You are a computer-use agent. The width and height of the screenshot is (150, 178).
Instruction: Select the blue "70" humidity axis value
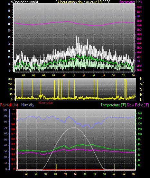tap(5, 128)
